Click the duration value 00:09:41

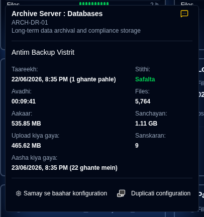click(24, 101)
